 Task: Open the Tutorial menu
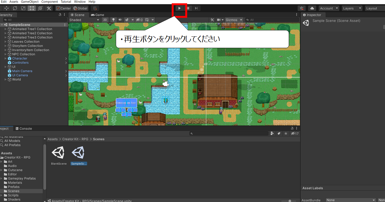(x=66, y=2)
